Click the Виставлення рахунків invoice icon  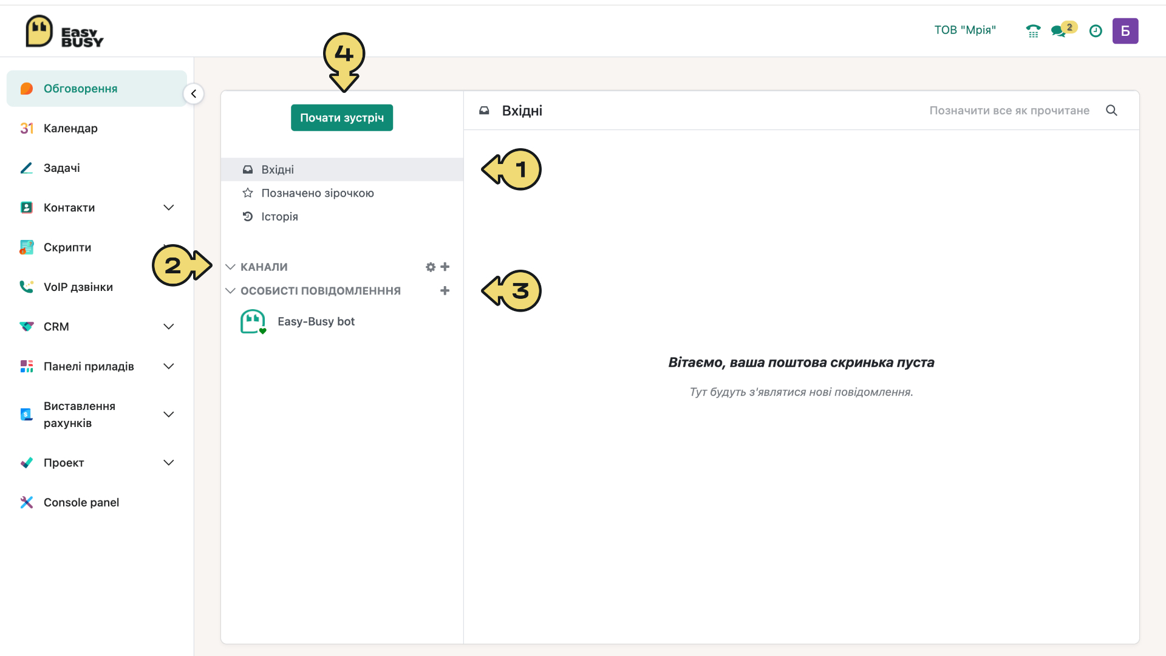tap(27, 414)
